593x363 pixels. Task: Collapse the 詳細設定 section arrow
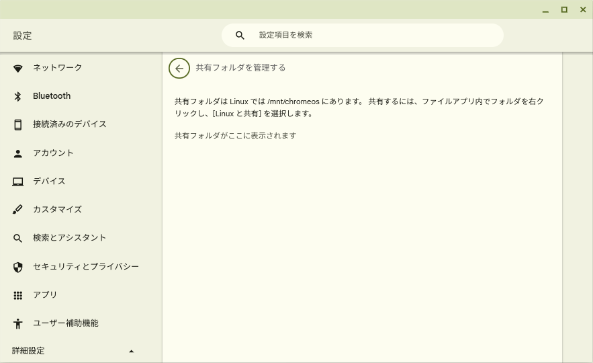point(131,352)
